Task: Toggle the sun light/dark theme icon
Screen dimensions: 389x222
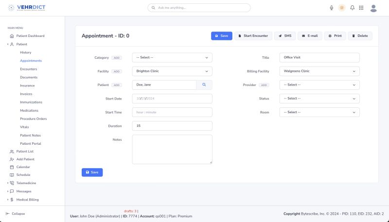Action: [x=342, y=8]
